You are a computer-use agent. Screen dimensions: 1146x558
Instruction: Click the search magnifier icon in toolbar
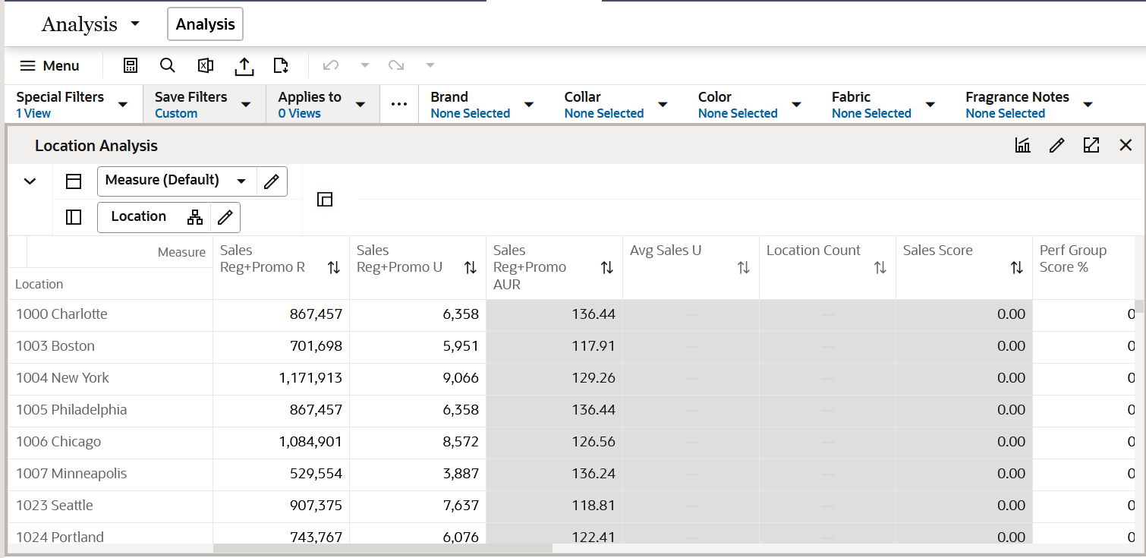(x=168, y=65)
